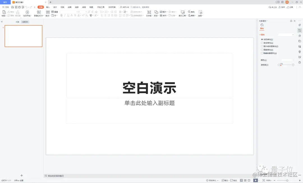The width and height of the screenshot is (303, 183).
Task: Insert a picture via 图片 icon
Action: (x=162, y=12)
